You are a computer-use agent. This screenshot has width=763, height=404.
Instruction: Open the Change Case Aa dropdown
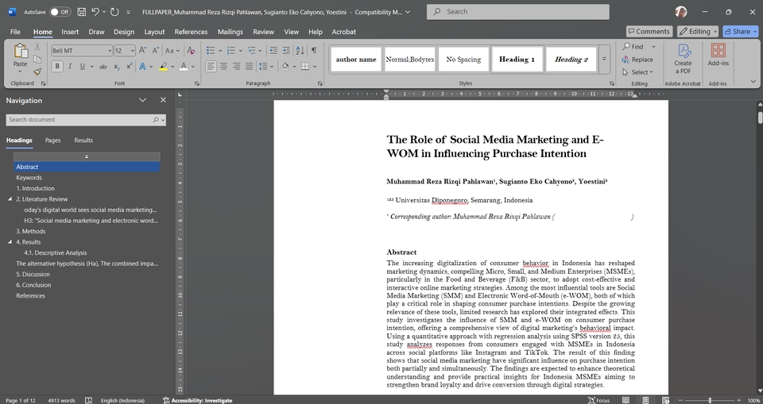pos(172,51)
